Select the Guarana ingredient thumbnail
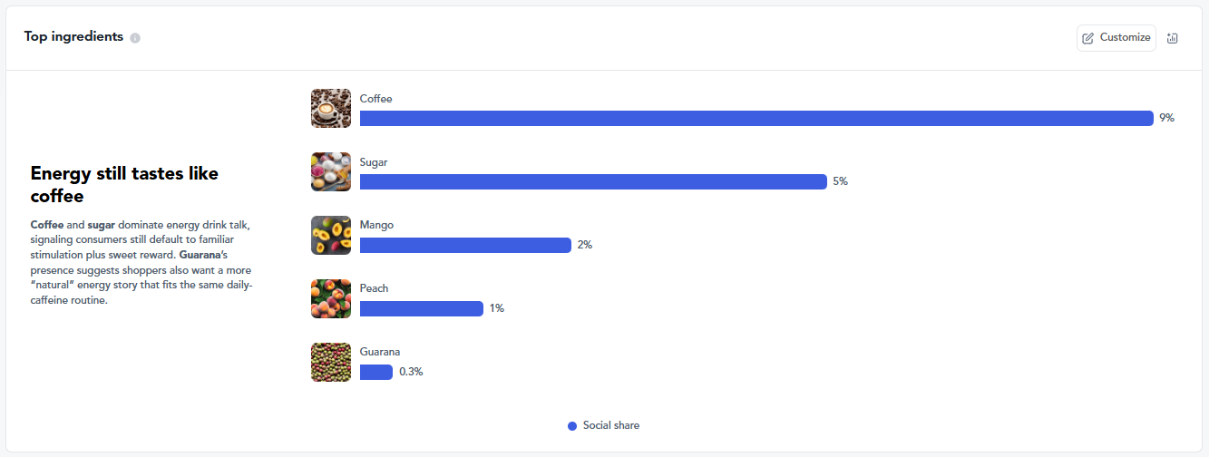Viewport: 1209px width, 457px height. click(x=331, y=362)
